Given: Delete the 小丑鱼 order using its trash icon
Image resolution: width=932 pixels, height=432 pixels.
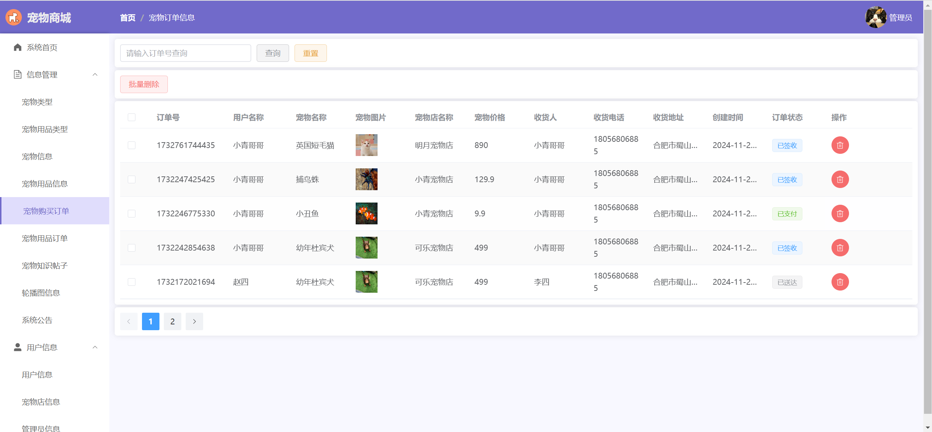Looking at the screenshot, I should [840, 213].
